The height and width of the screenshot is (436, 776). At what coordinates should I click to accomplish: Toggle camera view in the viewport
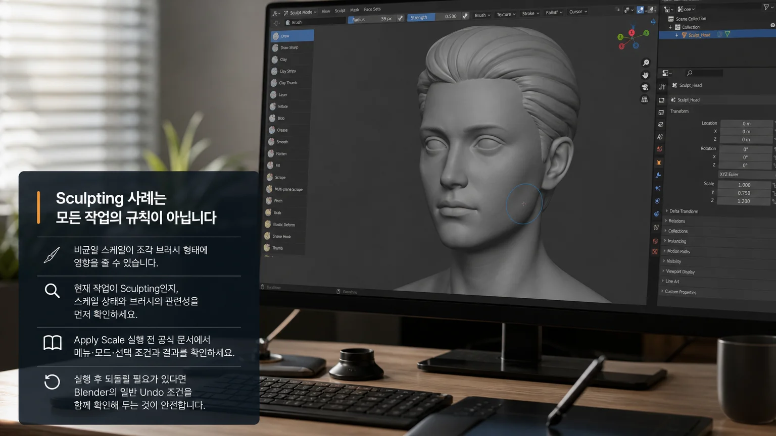[645, 87]
